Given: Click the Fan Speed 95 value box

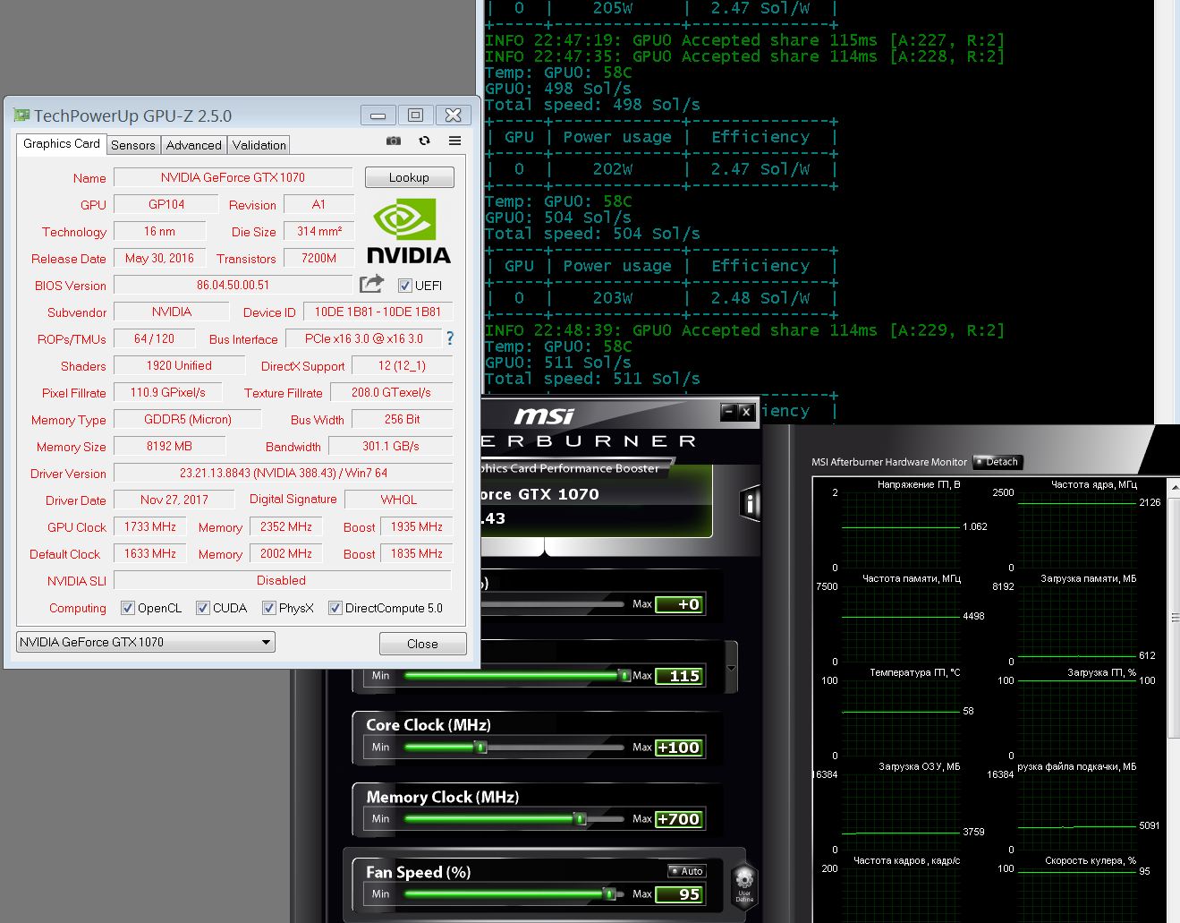Looking at the screenshot, I should tap(679, 894).
